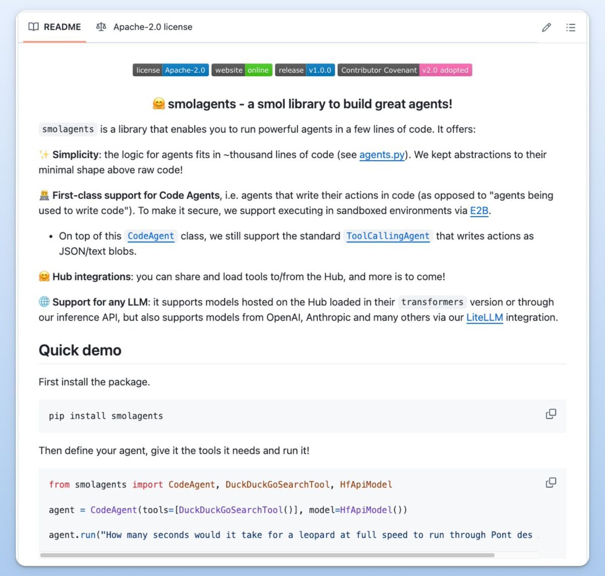Viewport: 605px width, 576px height.
Task: Click the 'from smolagents import' code line
Action: [x=220, y=484]
